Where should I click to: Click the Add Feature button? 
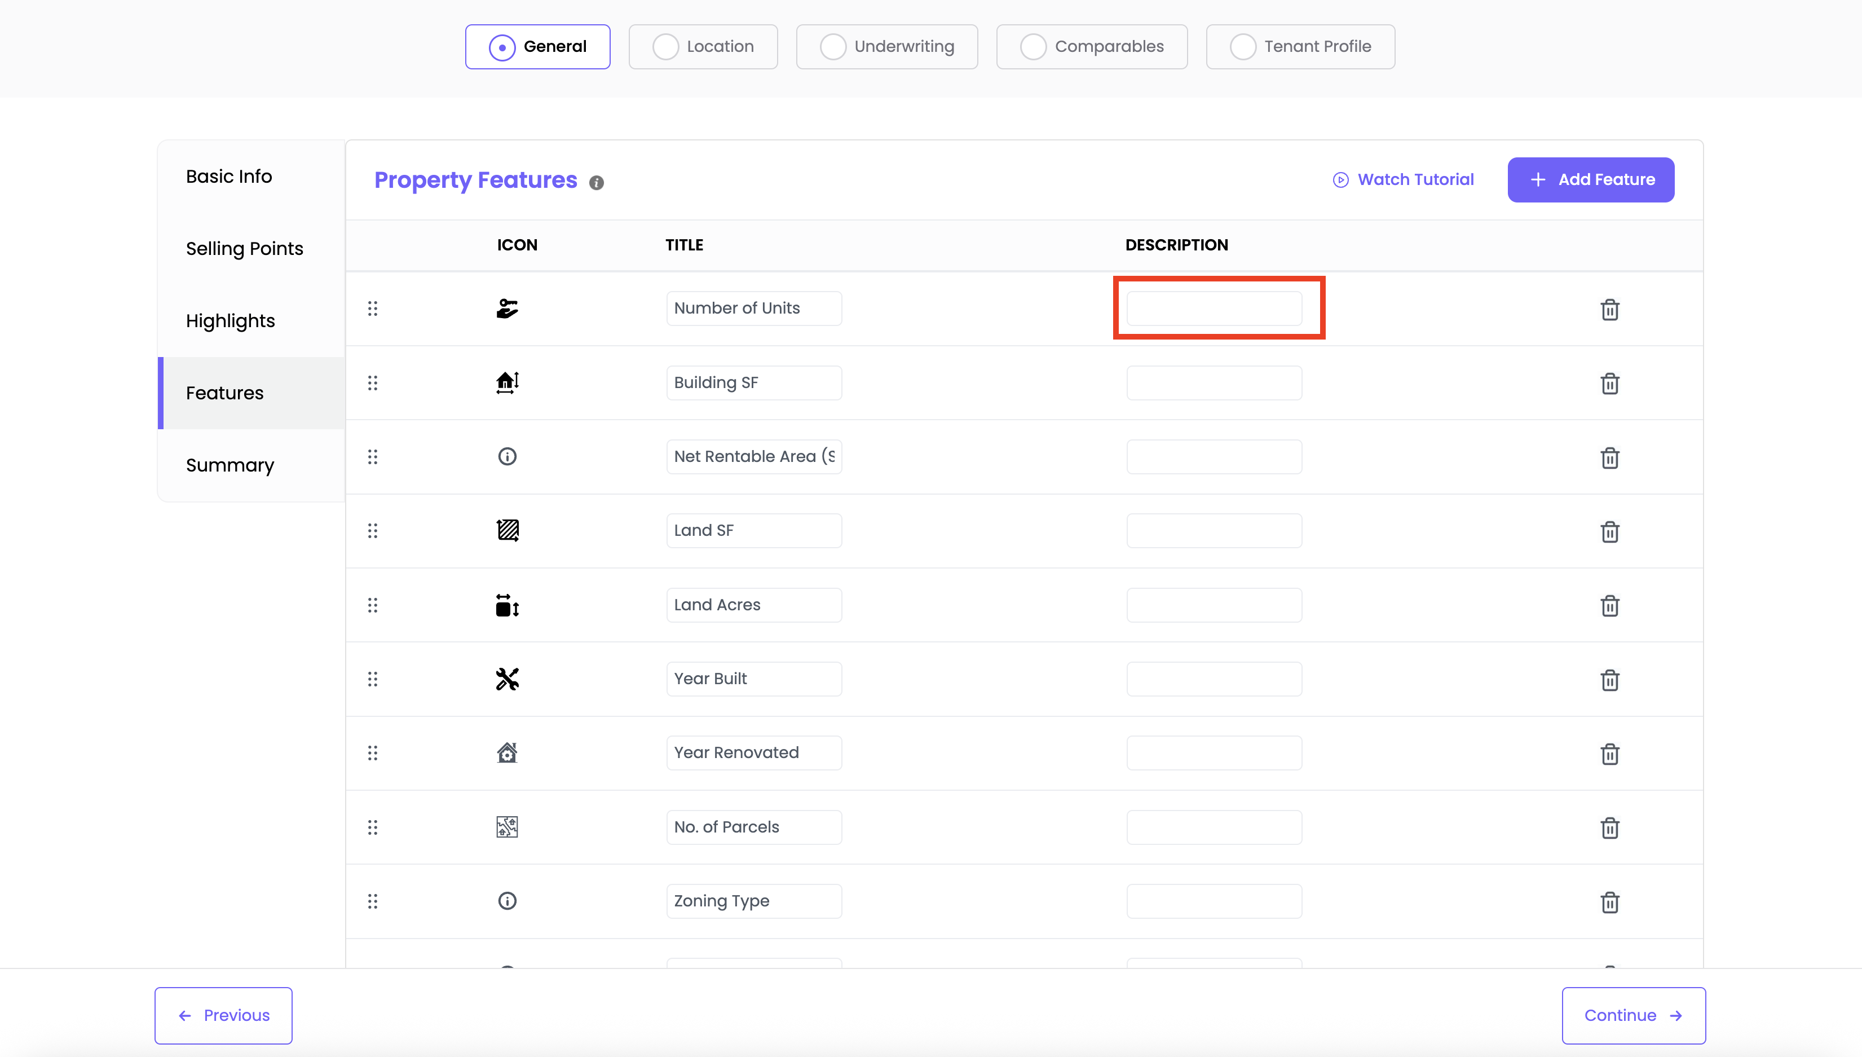coord(1590,179)
